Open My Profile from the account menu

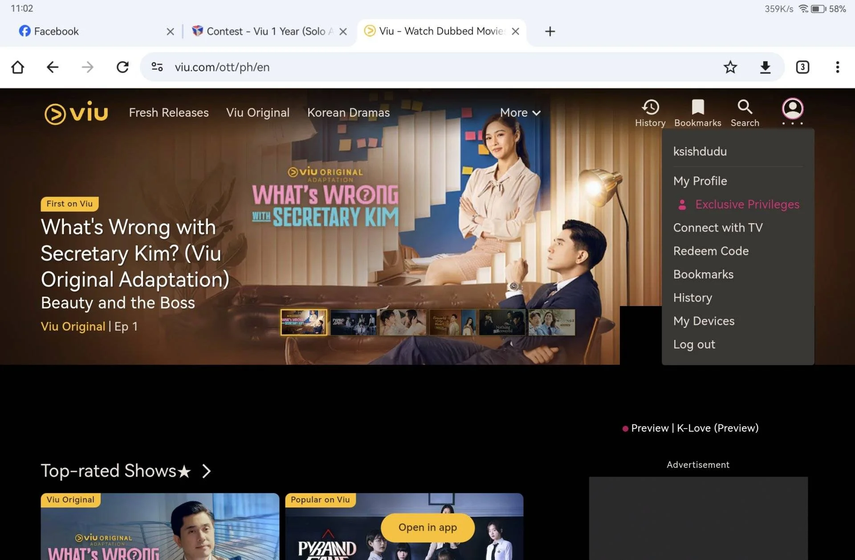pyautogui.click(x=700, y=181)
